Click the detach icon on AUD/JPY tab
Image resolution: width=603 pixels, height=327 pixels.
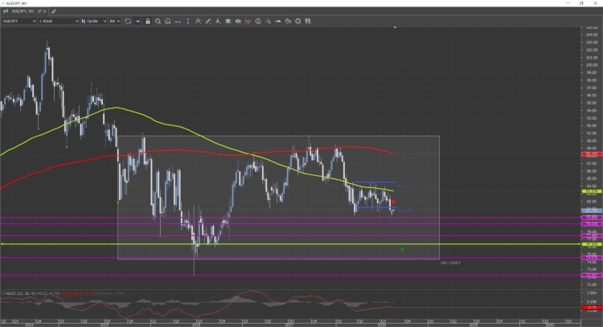point(39,11)
